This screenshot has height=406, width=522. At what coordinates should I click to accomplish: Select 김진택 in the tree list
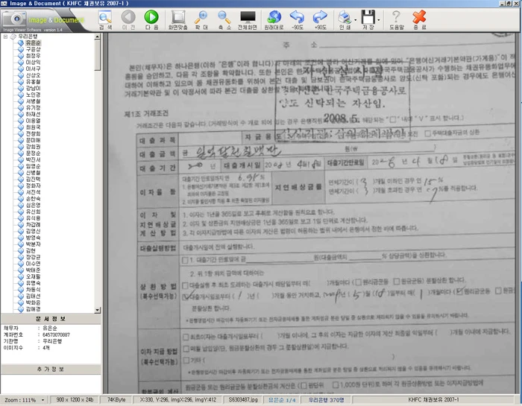coord(34,180)
